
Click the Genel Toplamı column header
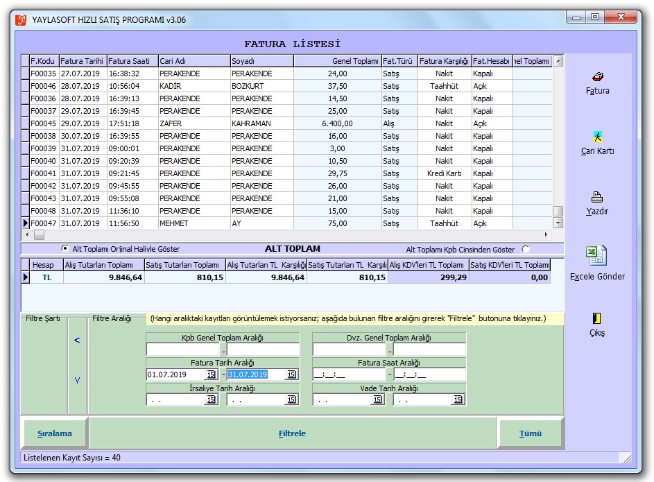[x=338, y=61]
